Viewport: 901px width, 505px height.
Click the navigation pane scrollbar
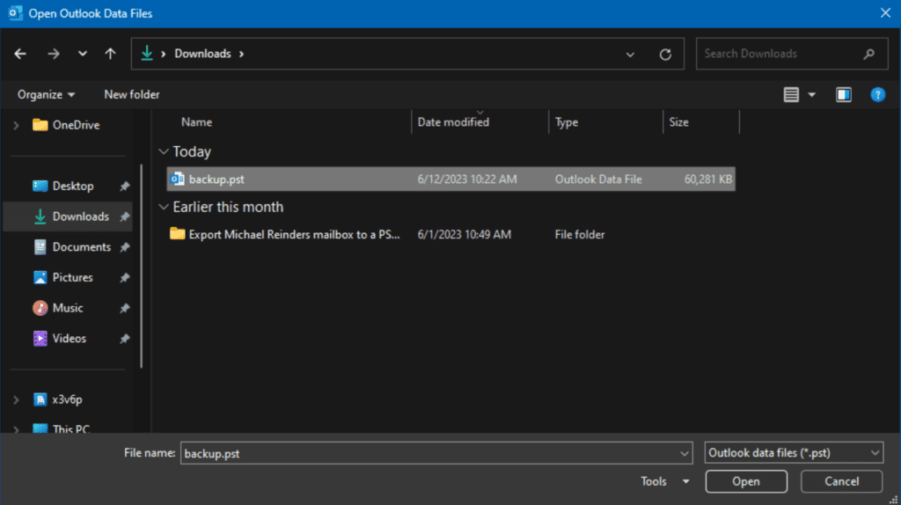142,266
